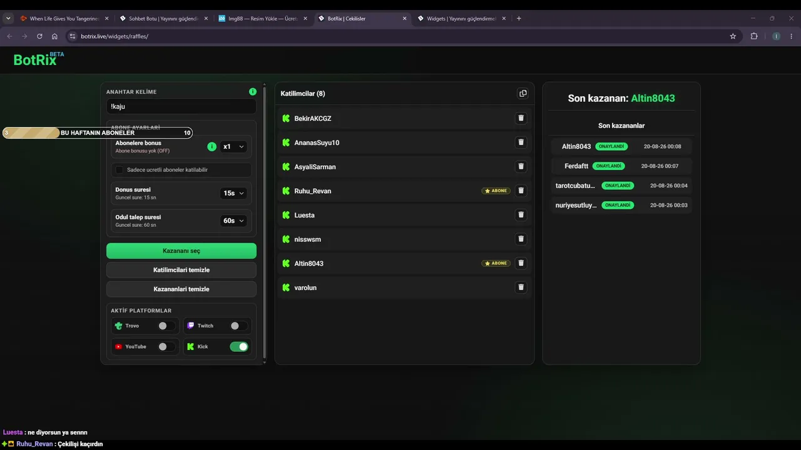This screenshot has height=450, width=801.
Task: Switch to ImgBB Resim Yükle tab
Action: (262, 19)
